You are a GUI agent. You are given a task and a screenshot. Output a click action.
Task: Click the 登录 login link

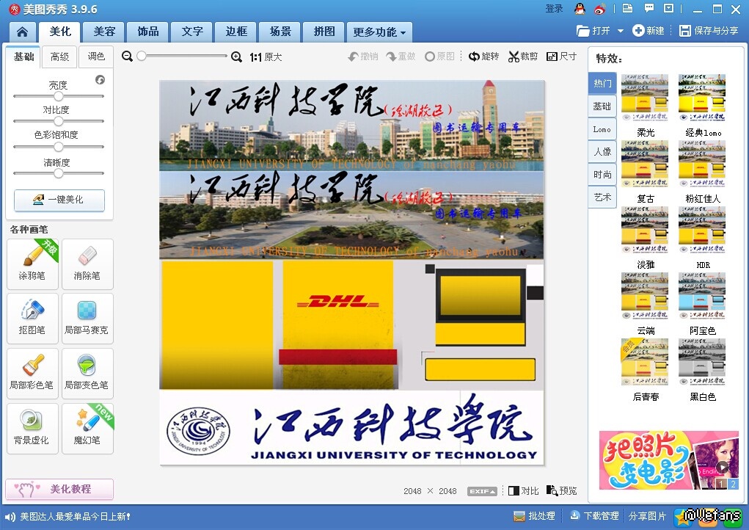(554, 9)
